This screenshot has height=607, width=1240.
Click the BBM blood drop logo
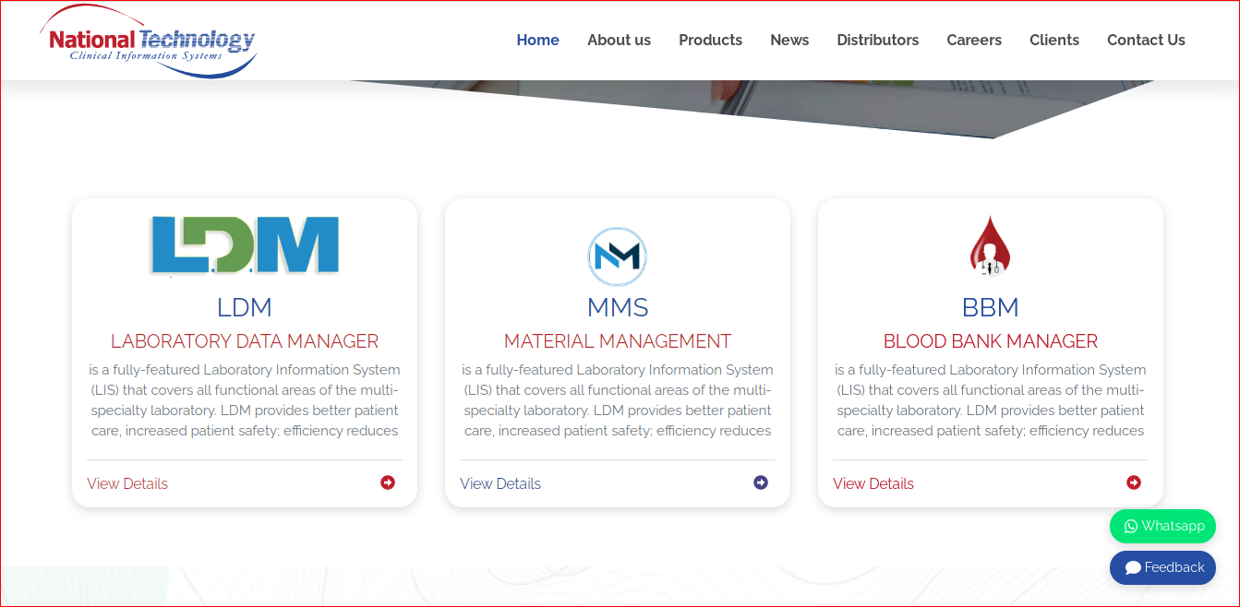tap(990, 246)
